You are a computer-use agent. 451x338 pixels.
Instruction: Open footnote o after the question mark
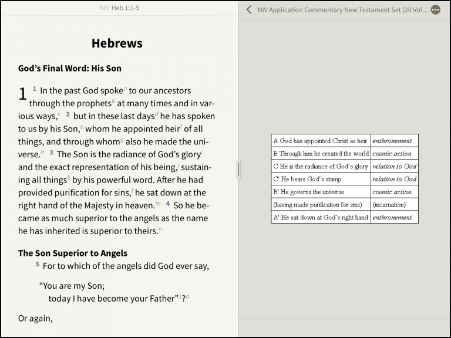(187, 296)
